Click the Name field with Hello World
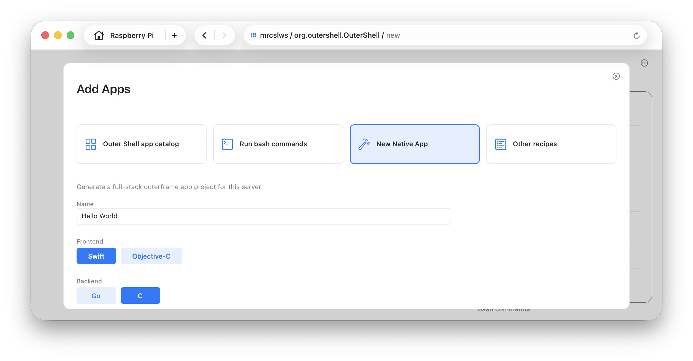The width and height of the screenshot is (693, 361). (x=264, y=216)
